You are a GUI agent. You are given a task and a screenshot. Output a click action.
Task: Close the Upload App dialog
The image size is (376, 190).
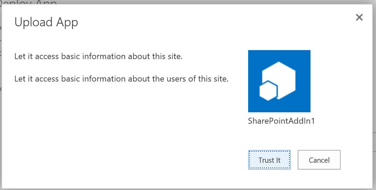click(x=359, y=17)
